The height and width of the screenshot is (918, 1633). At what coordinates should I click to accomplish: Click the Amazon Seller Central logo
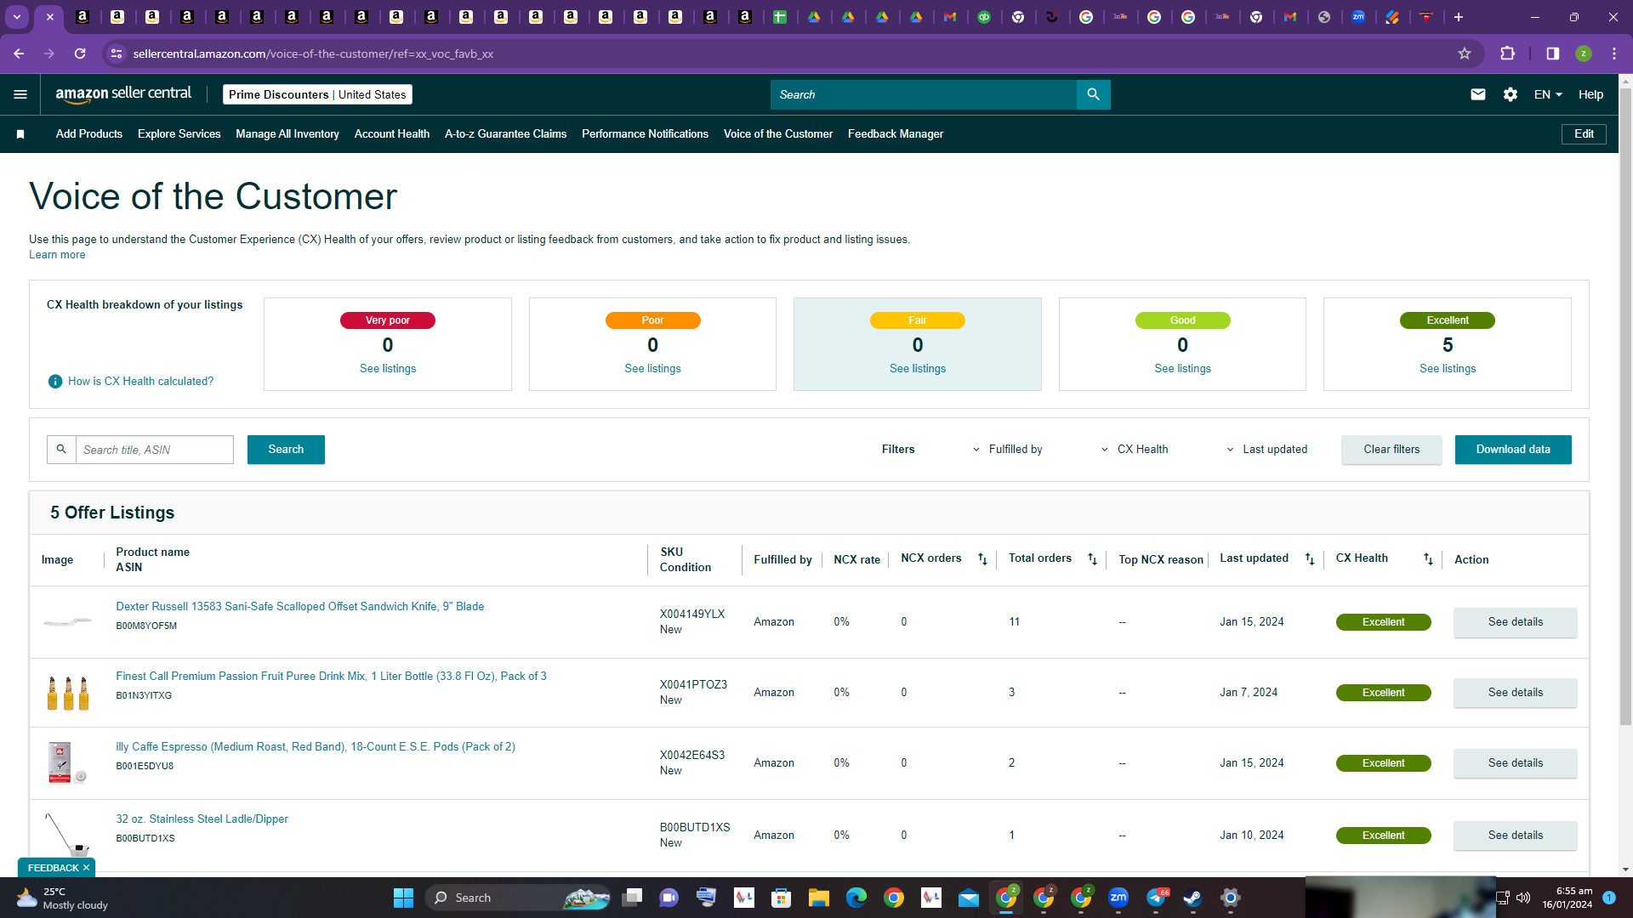(x=123, y=94)
